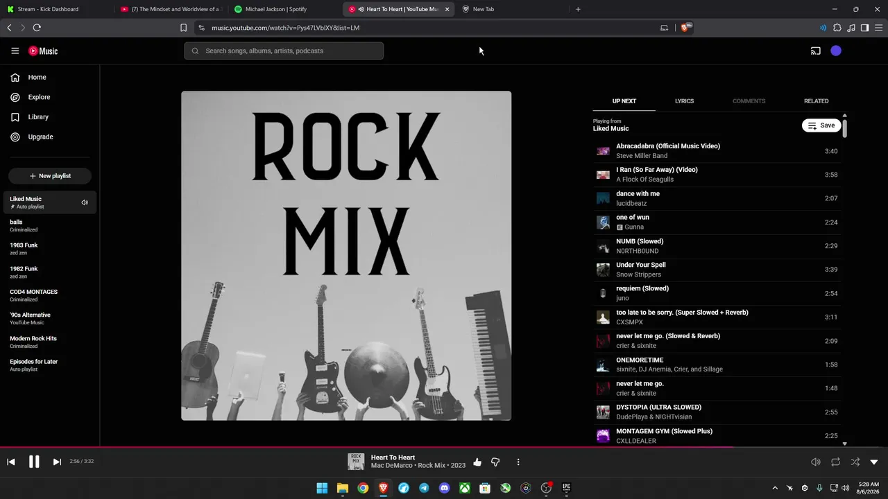
Task: Open the Comments tab
Action: 749,101
